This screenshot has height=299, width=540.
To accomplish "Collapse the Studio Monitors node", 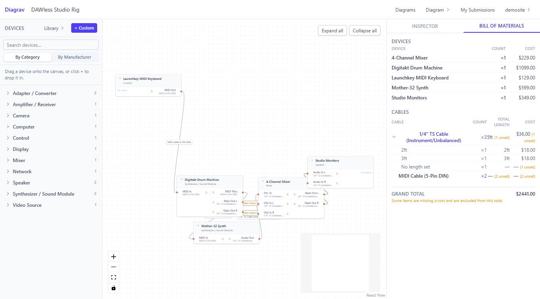I will [312, 160].
